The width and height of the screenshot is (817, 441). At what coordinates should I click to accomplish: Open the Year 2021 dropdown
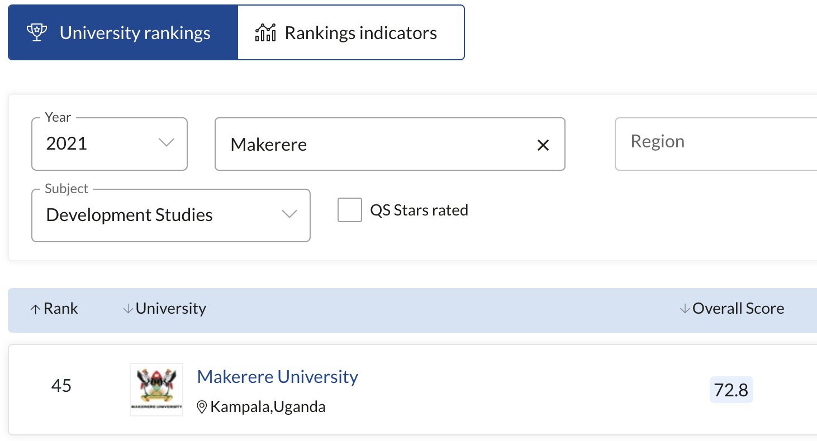[x=110, y=144]
